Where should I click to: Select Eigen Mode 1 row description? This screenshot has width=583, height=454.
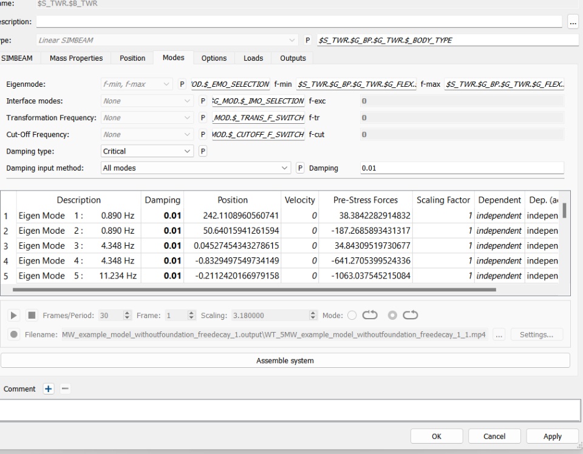[78, 215]
